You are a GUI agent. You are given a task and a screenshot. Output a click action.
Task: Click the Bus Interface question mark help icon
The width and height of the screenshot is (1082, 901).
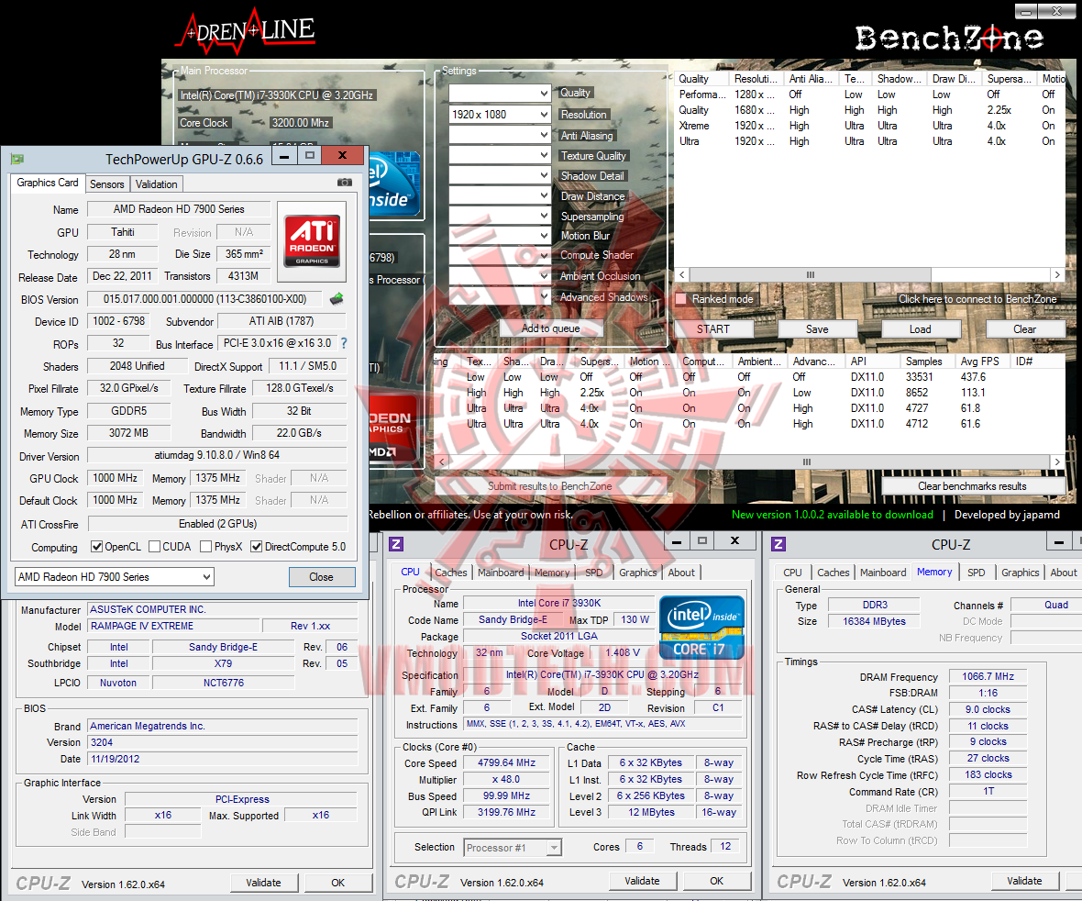(x=345, y=343)
